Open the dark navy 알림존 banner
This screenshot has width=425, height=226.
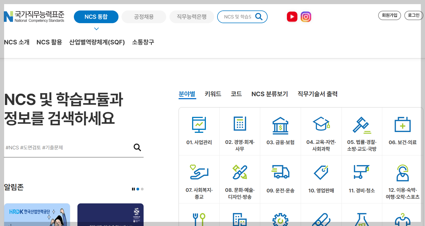[x=111, y=215]
